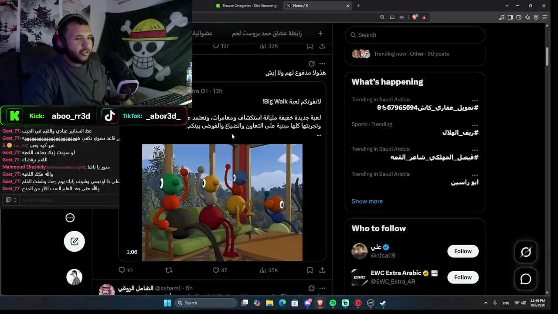Open more options on the quoting post
Viewport: 558px width, 314px height.
322,64
